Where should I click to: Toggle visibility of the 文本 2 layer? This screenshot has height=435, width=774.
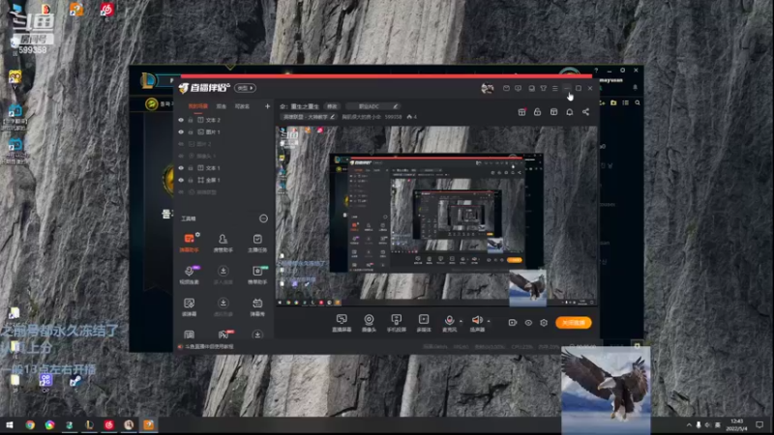tap(181, 120)
